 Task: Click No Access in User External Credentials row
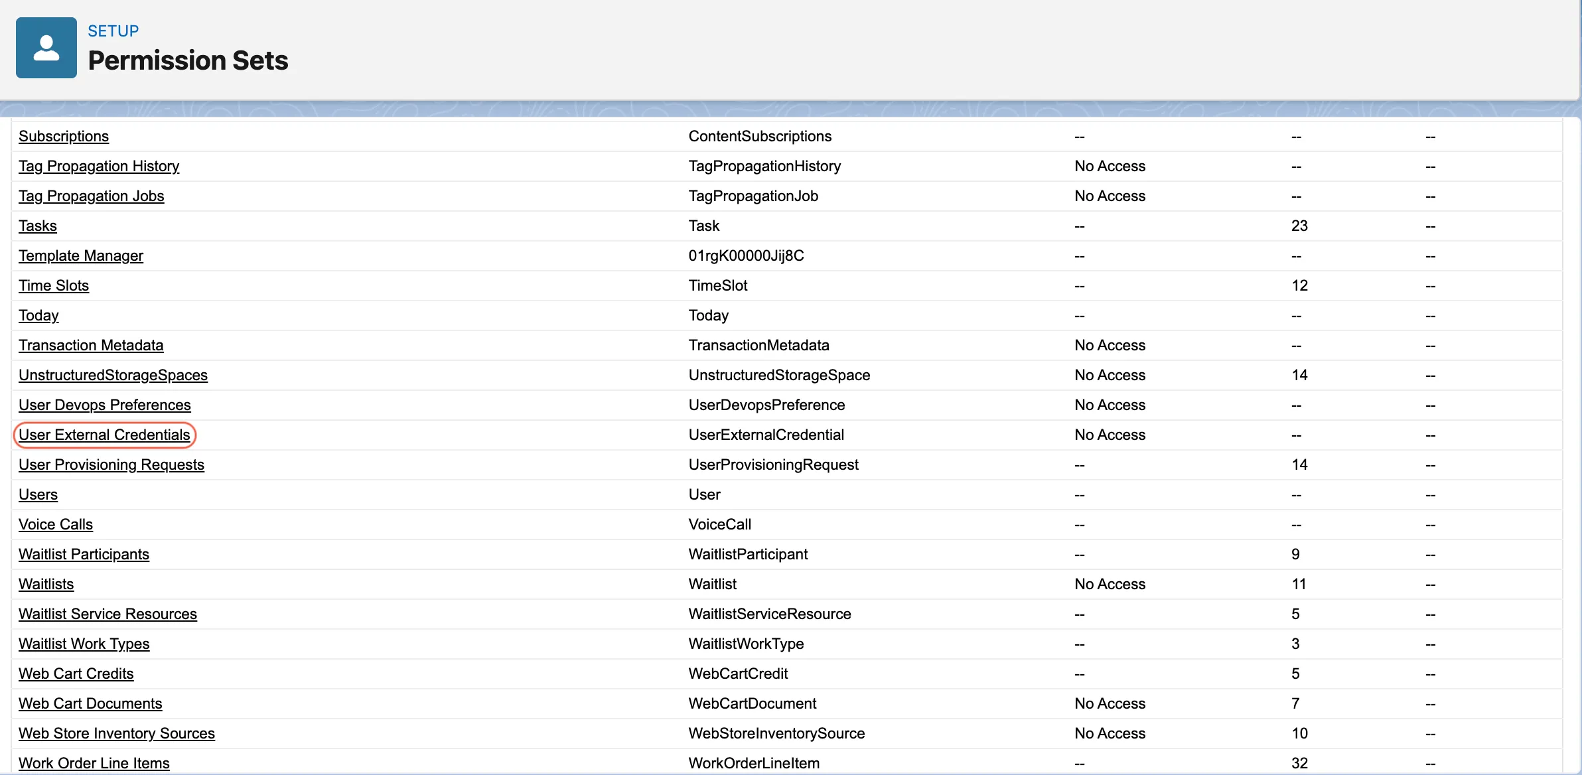[1110, 435]
